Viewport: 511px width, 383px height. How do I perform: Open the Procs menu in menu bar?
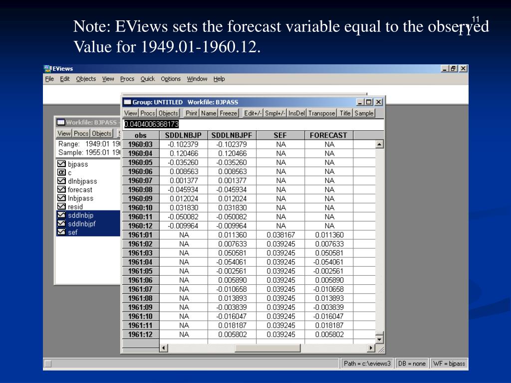click(x=127, y=79)
